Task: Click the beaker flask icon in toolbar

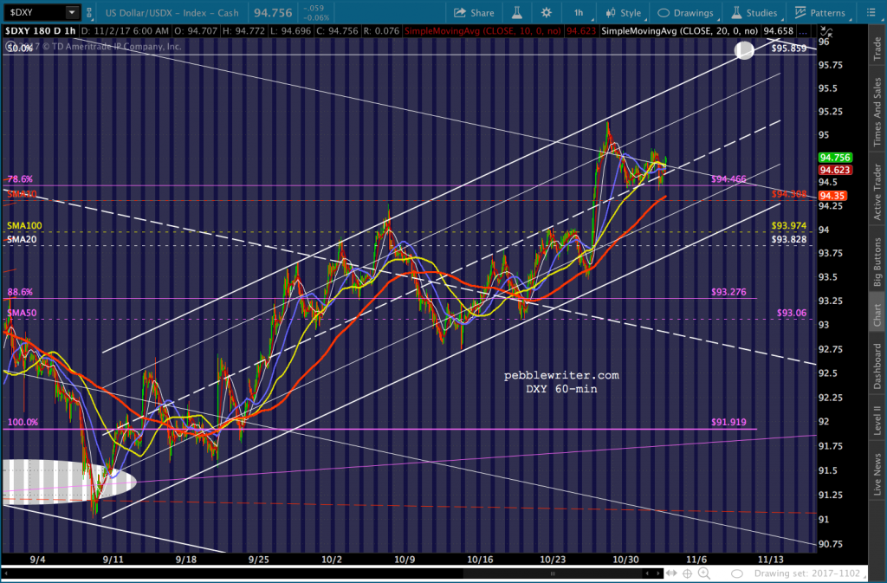Action: 516,12
